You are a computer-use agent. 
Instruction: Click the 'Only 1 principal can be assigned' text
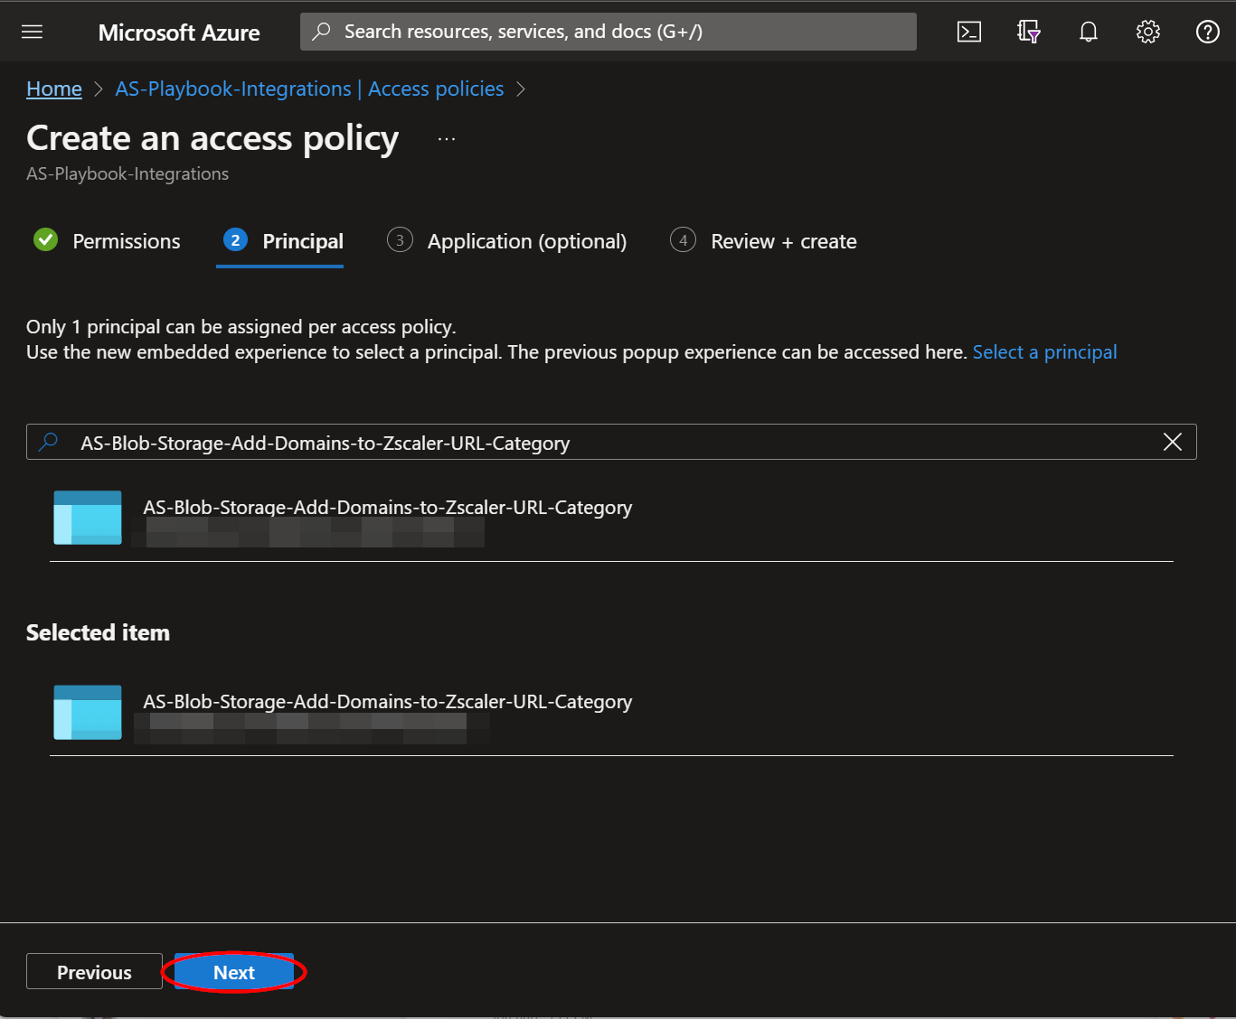tap(241, 327)
